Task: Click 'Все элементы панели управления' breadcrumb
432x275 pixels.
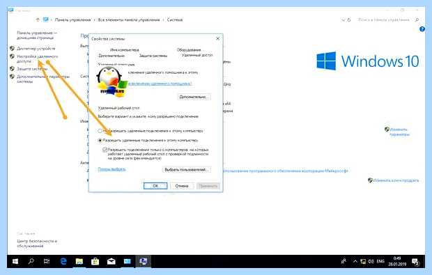Action: 129,19
